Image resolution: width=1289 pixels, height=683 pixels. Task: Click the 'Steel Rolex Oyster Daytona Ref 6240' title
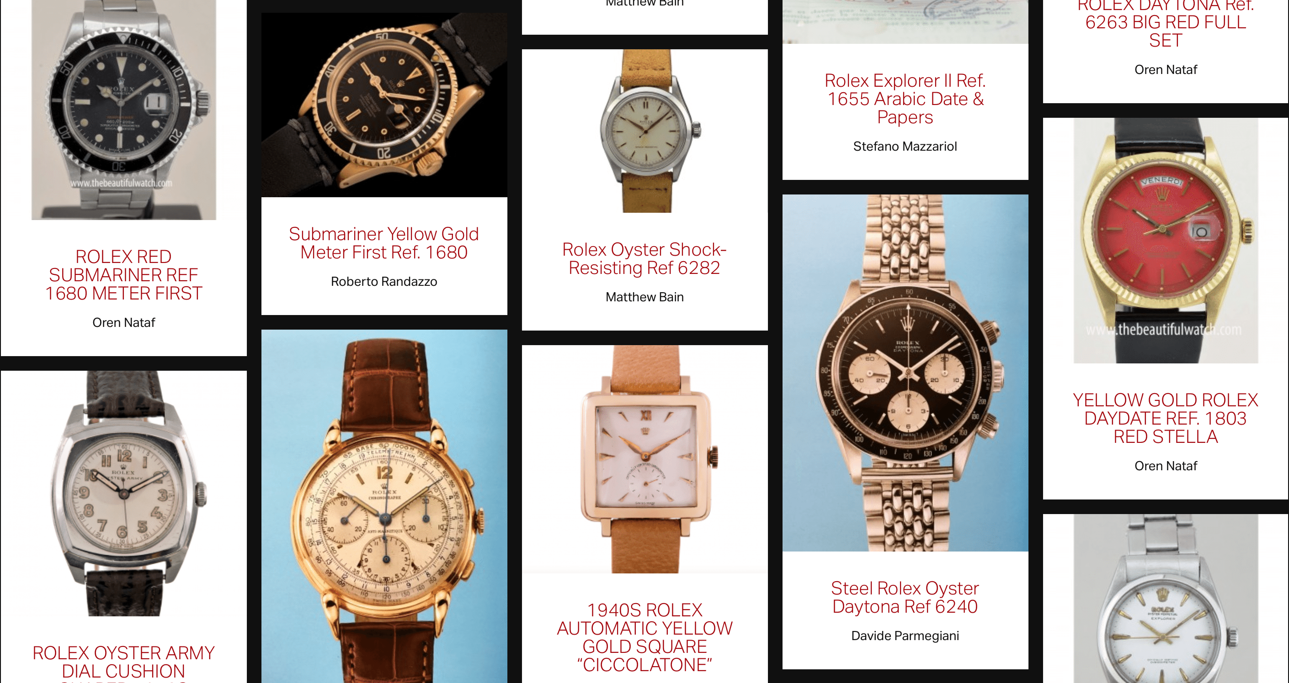point(905,598)
